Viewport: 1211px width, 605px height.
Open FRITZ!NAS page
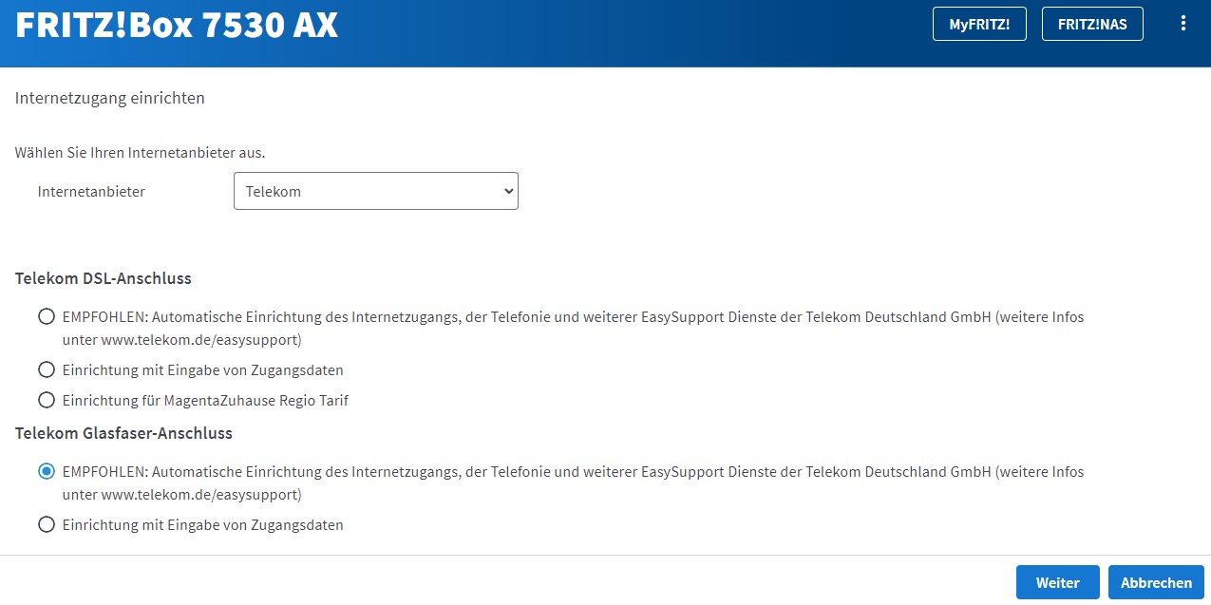coord(1092,25)
